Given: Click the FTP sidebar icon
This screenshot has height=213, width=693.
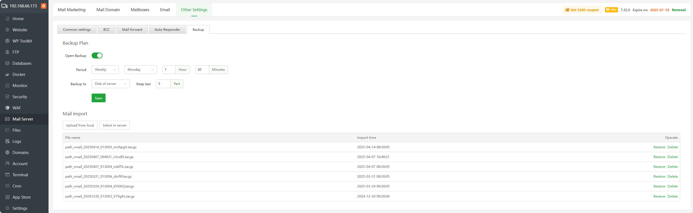Looking at the screenshot, I should click(7, 52).
